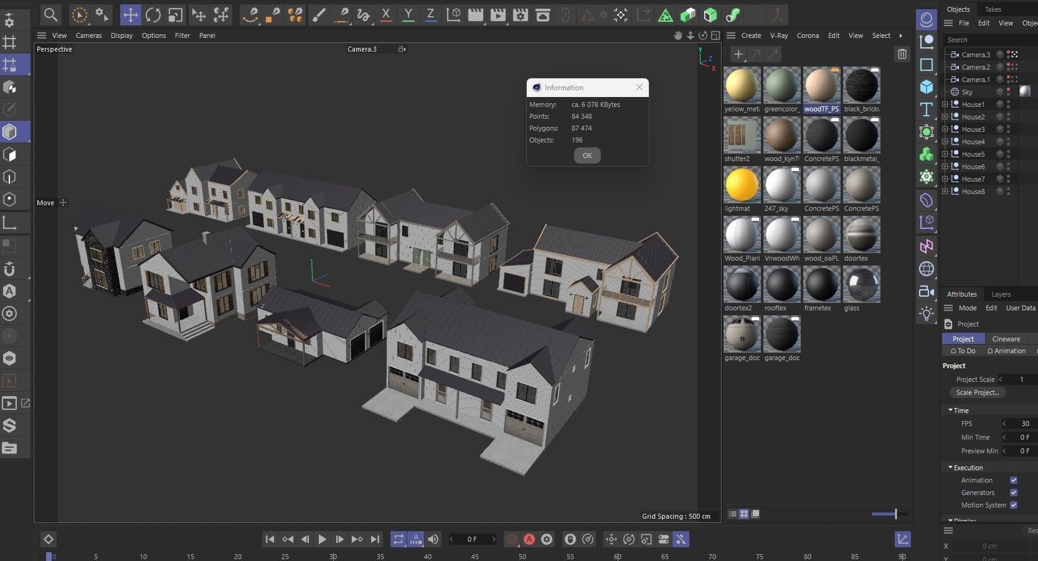Toggle the Y axis lock
The image size is (1038, 561).
[x=408, y=14]
